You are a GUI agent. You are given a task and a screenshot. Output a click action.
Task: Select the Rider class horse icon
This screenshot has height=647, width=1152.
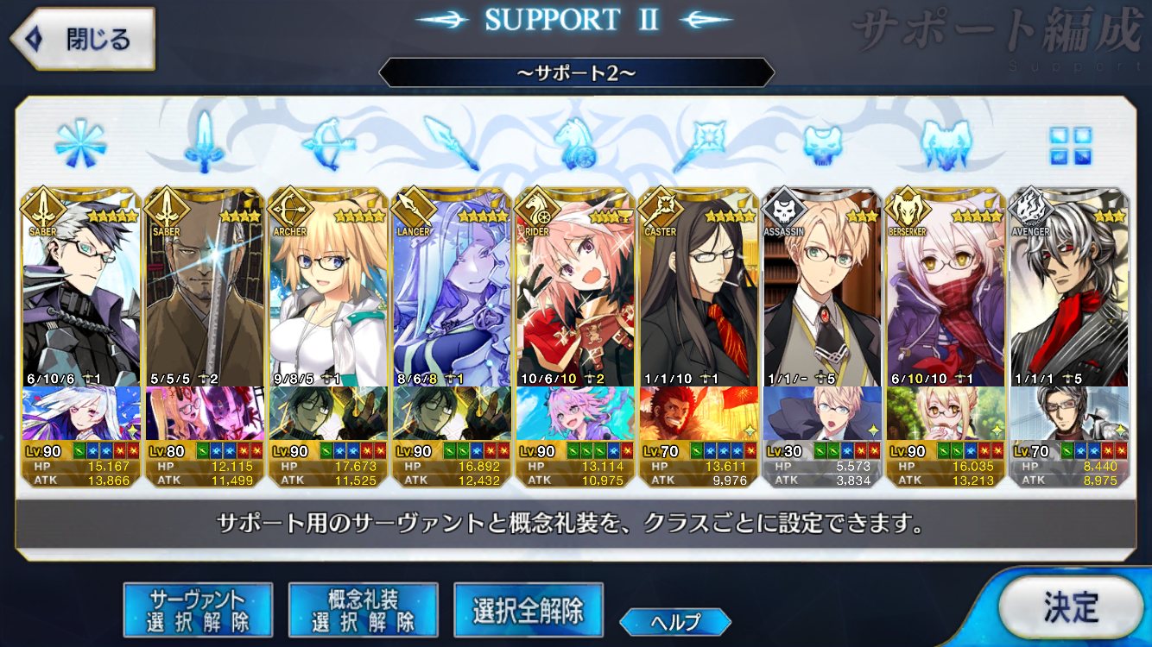[574, 143]
